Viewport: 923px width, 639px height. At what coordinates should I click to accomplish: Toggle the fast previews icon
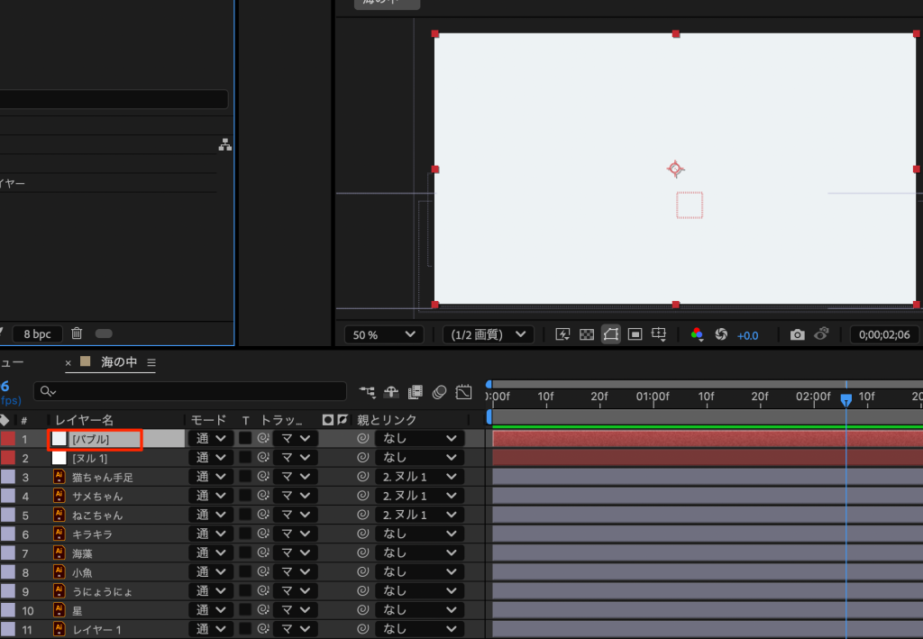563,334
